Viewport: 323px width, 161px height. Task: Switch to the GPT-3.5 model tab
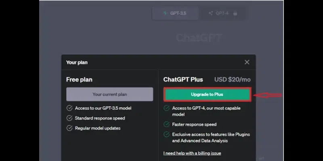coord(175,13)
